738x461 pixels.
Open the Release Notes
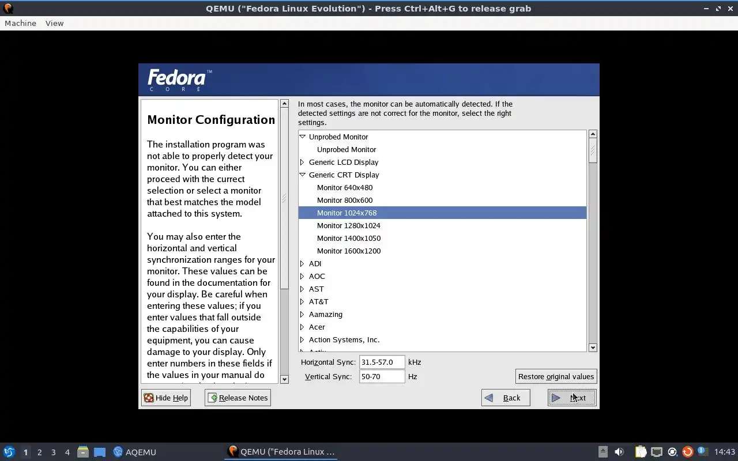[x=238, y=398]
